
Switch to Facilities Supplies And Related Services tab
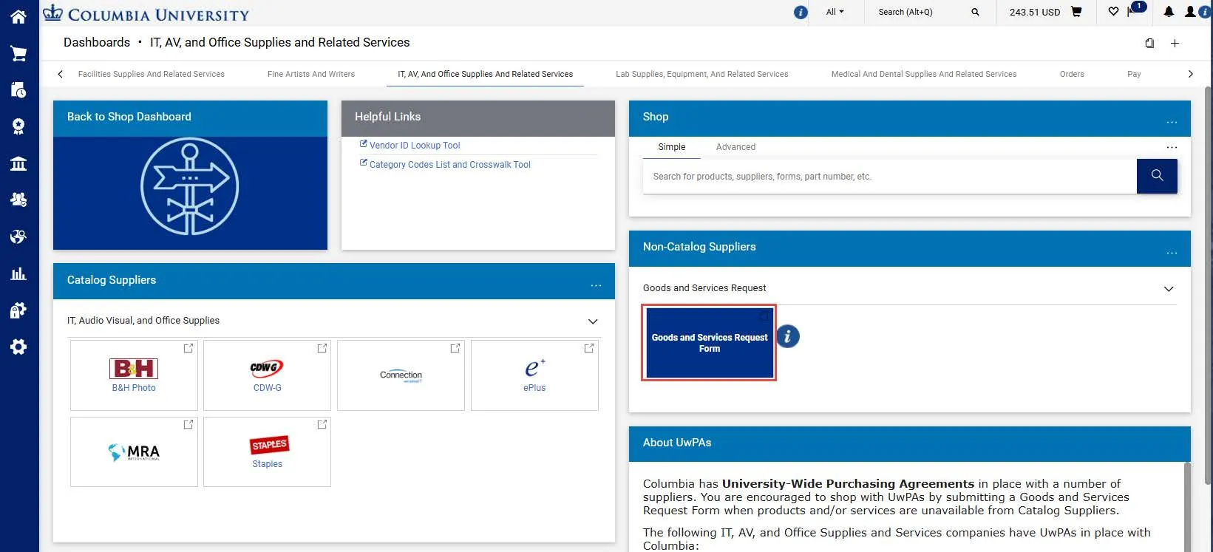[152, 74]
